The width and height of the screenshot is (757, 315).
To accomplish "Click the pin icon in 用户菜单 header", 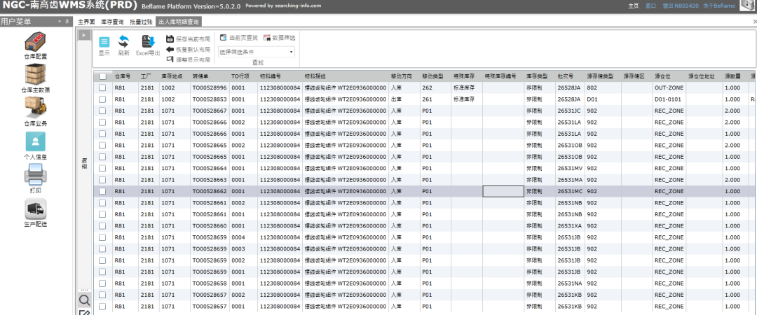I will pyautogui.click(x=67, y=22).
